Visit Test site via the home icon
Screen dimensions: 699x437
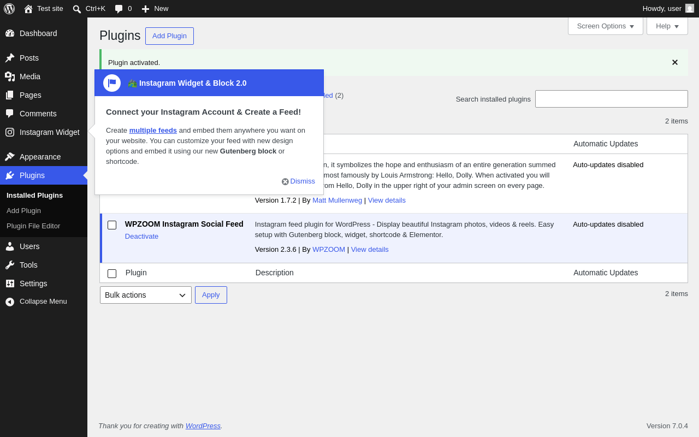(28, 9)
